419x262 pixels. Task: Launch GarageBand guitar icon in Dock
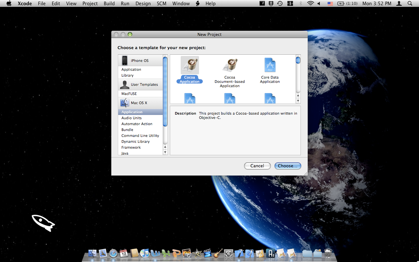click(218, 253)
